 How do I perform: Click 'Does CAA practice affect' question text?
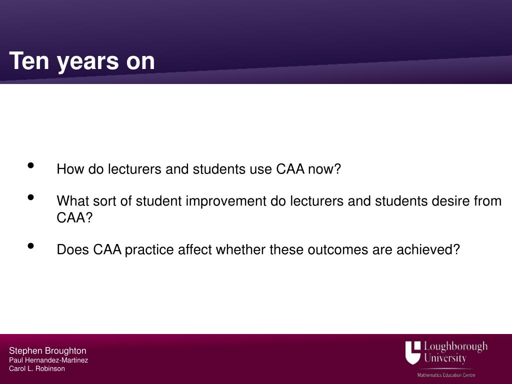click(258, 250)
